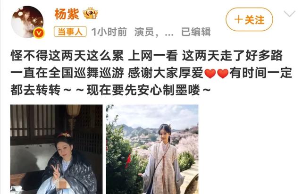Click the gold crown membership badge
Viewport: 302px width, 194px height.
[90, 14]
